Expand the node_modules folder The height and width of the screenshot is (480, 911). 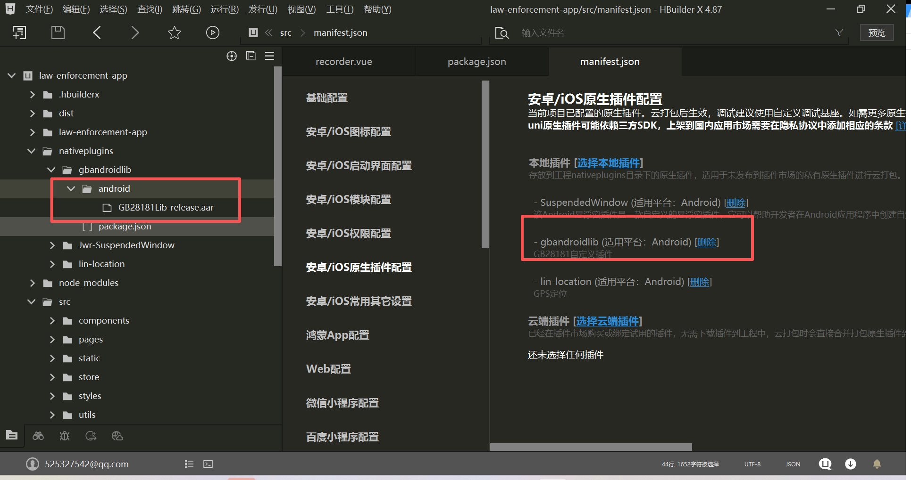point(32,283)
